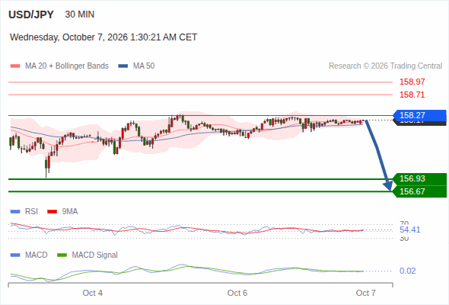Image resolution: width=449 pixels, height=305 pixels.
Task: Click the RSI value 54.41
Action: [x=410, y=230]
